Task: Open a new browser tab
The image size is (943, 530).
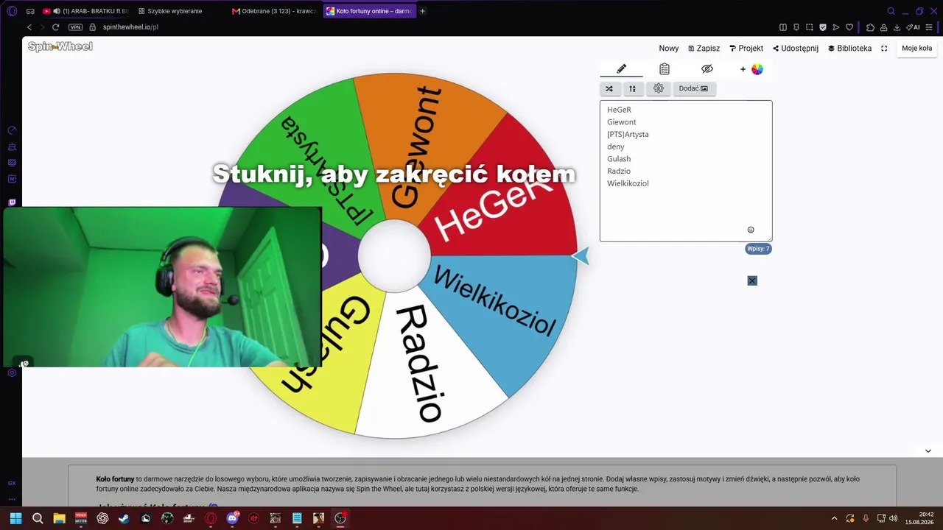Action: click(422, 11)
